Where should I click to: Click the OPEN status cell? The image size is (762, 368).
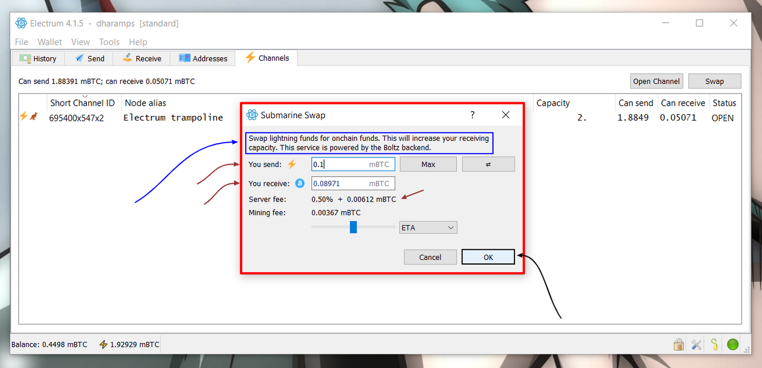[723, 118]
